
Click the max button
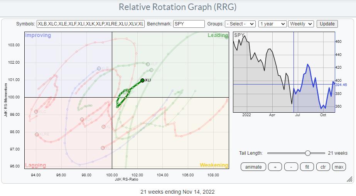pyautogui.click(x=339, y=167)
